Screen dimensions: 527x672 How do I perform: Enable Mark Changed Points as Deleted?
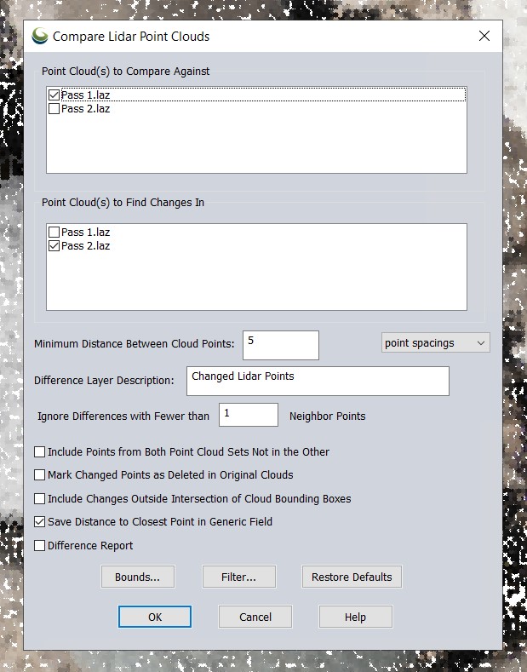(x=39, y=475)
